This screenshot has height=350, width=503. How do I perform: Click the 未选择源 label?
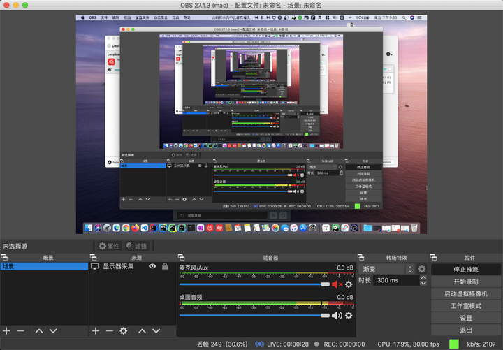pos(15,247)
